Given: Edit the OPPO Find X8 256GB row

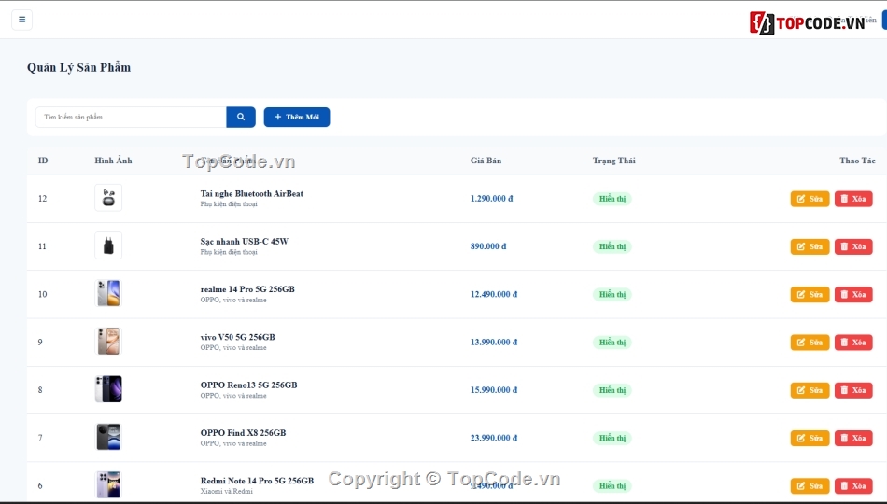Looking at the screenshot, I should pos(810,438).
